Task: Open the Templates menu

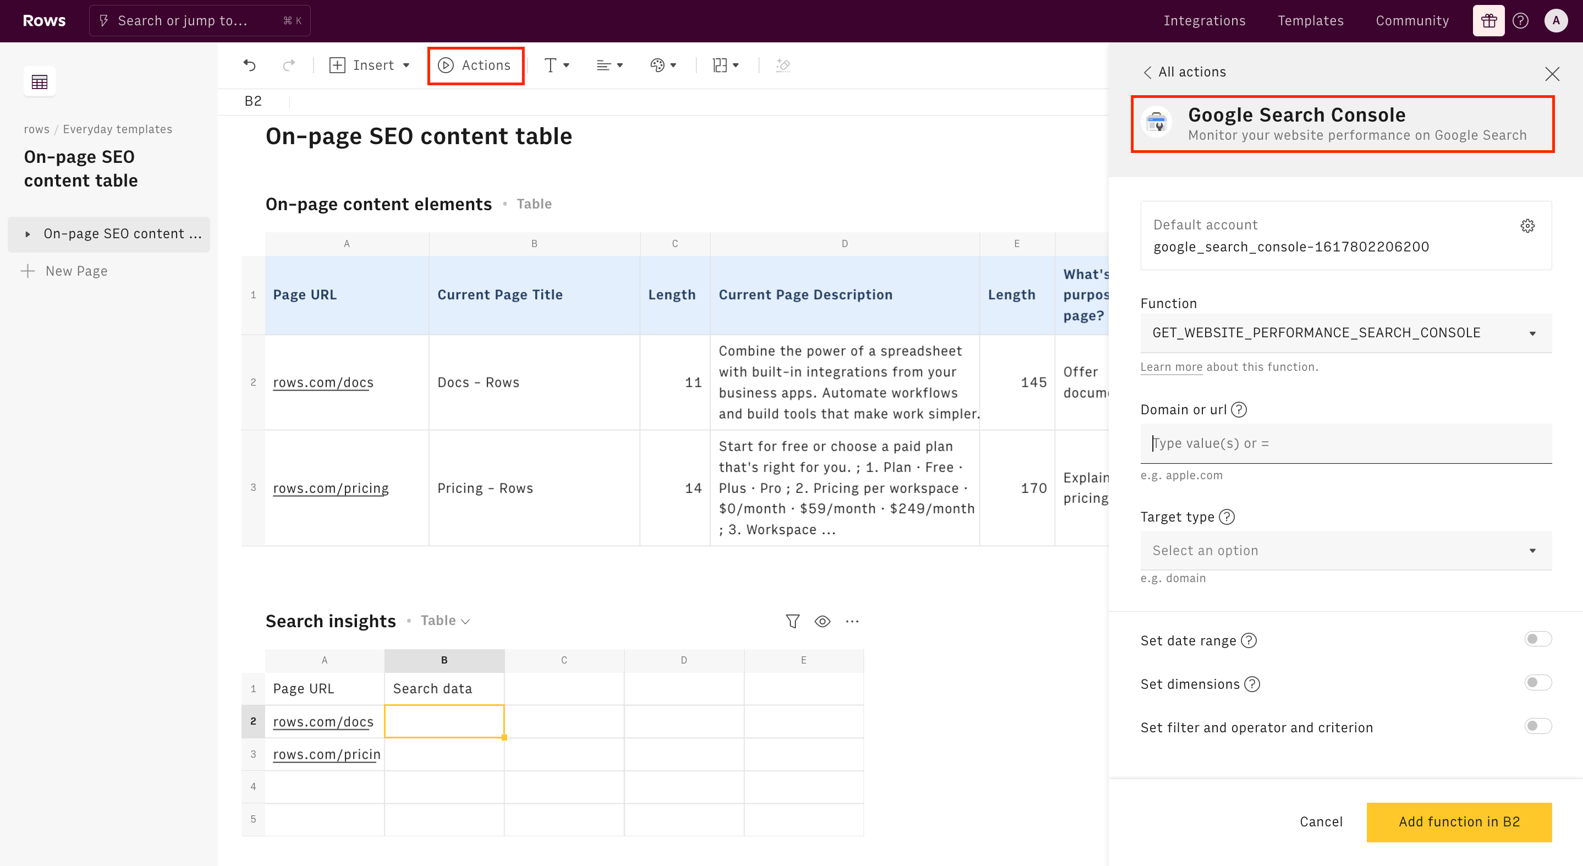Action: (1310, 21)
